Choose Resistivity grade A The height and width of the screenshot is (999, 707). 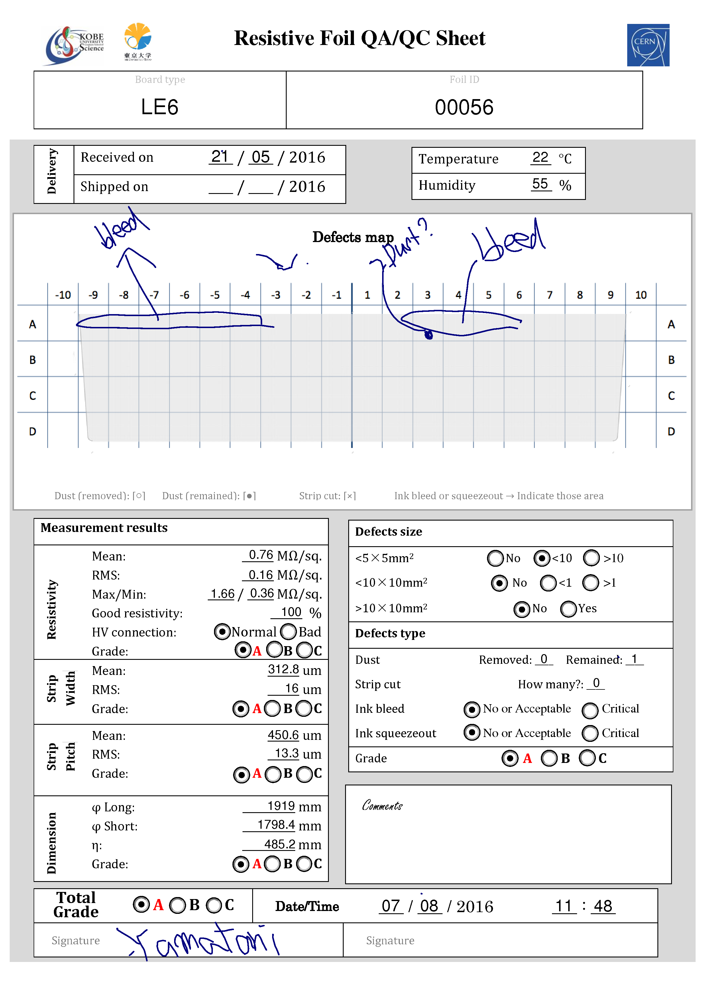[x=243, y=650]
